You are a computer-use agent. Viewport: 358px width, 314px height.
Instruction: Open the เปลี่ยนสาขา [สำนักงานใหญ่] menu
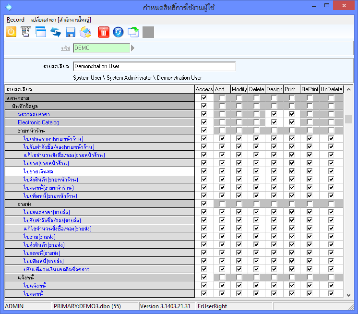pyautogui.click(x=61, y=20)
